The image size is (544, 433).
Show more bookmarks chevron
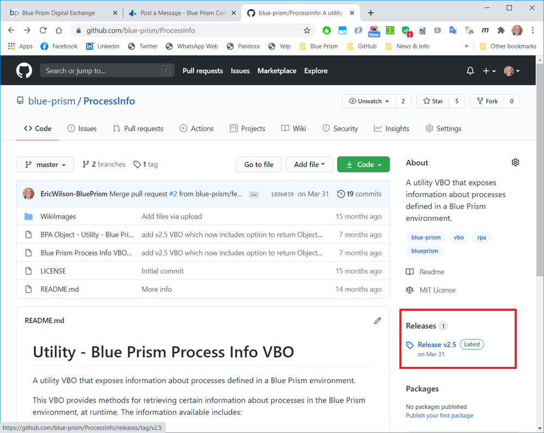(x=466, y=46)
